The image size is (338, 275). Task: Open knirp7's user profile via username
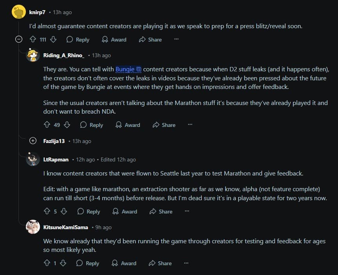pos(37,12)
